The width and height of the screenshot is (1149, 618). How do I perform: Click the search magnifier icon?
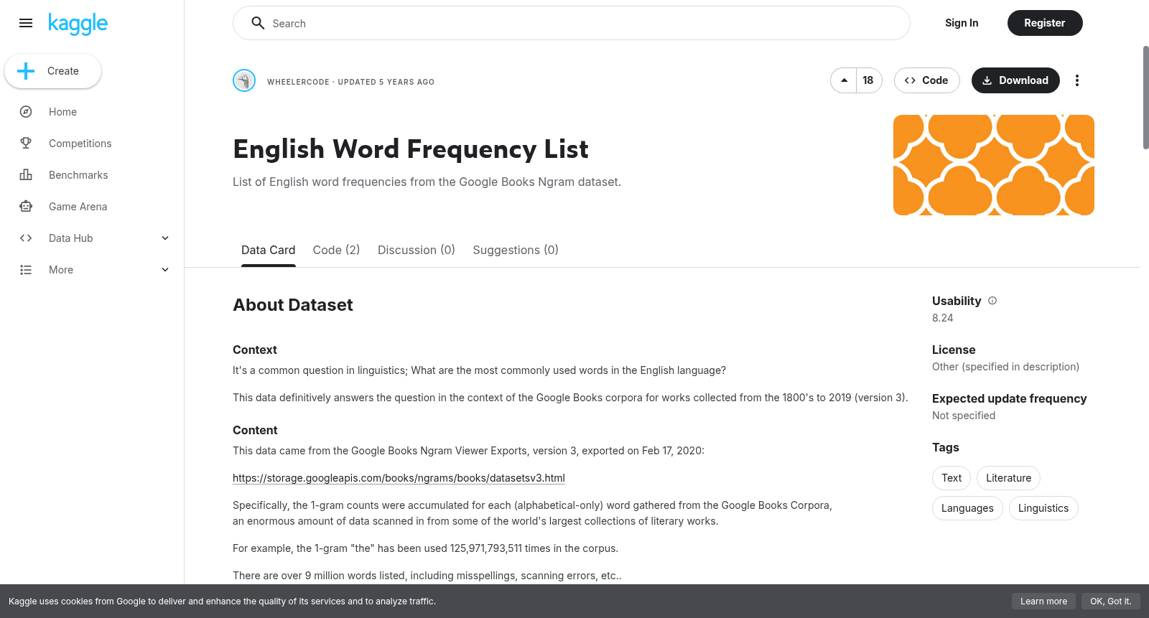pos(258,23)
